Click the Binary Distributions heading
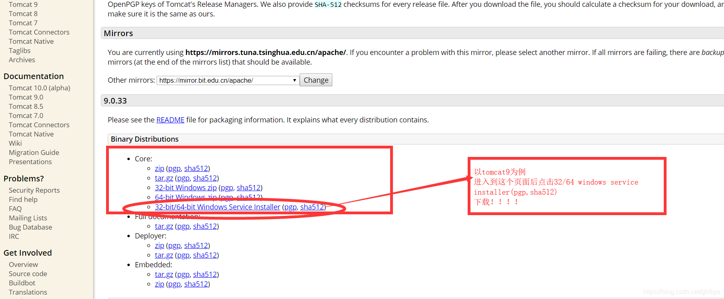Image resolution: width=724 pixels, height=299 pixels. point(145,139)
